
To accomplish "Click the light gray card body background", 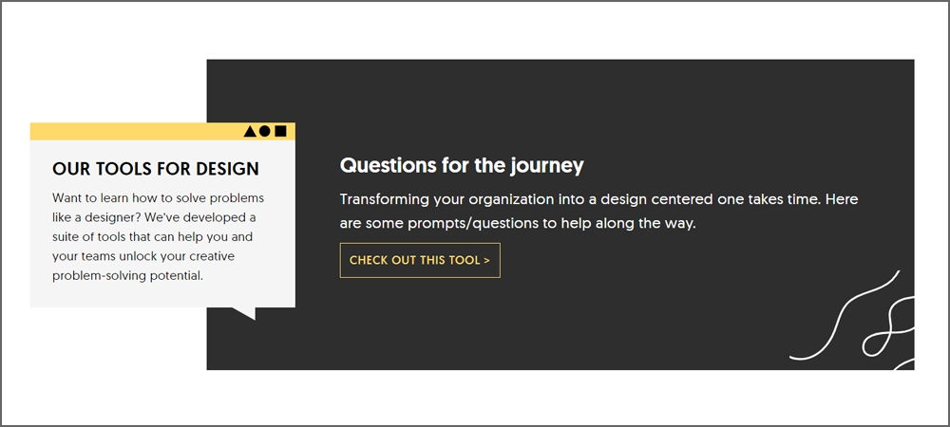I will pos(162,295).
